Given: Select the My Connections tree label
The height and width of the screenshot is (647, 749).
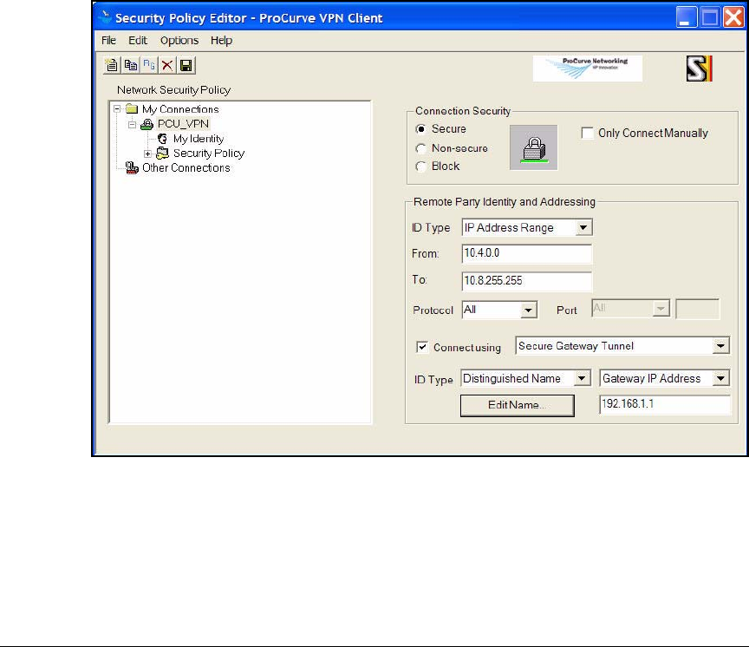Looking at the screenshot, I should point(180,109).
